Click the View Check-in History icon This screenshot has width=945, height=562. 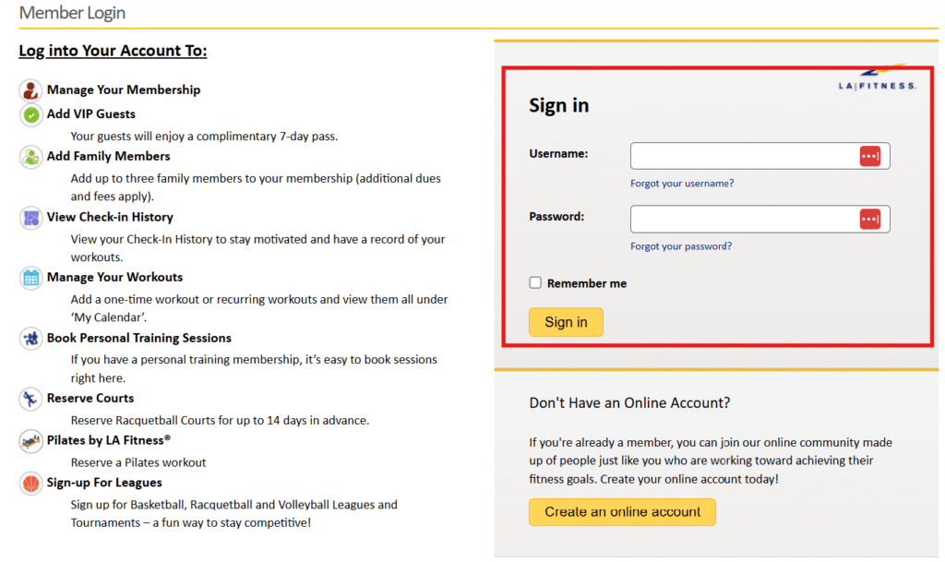click(31, 218)
